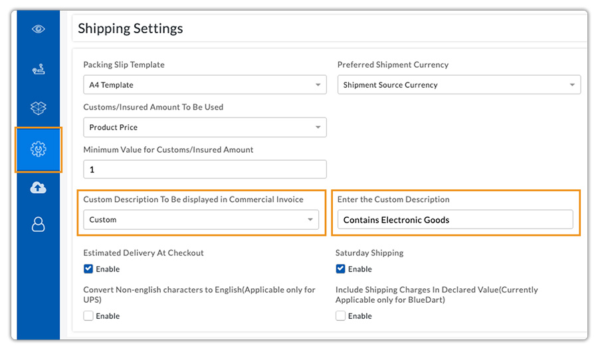Click the Minimum Value for Customs/Insured Amount label
Viewport: 598px width, 350px height.
[x=168, y=150]
